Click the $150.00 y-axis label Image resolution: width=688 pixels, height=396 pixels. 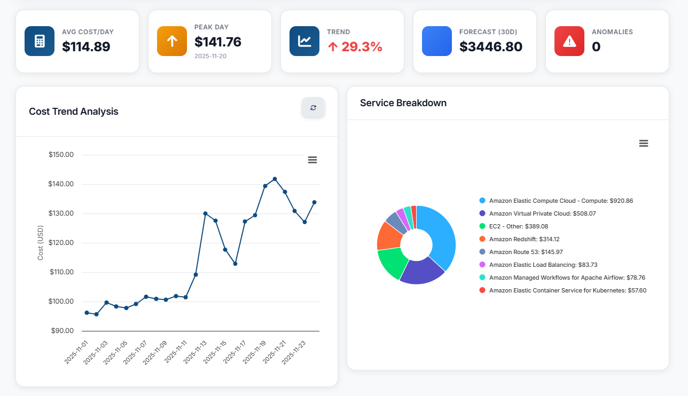[x=61, y=155]
